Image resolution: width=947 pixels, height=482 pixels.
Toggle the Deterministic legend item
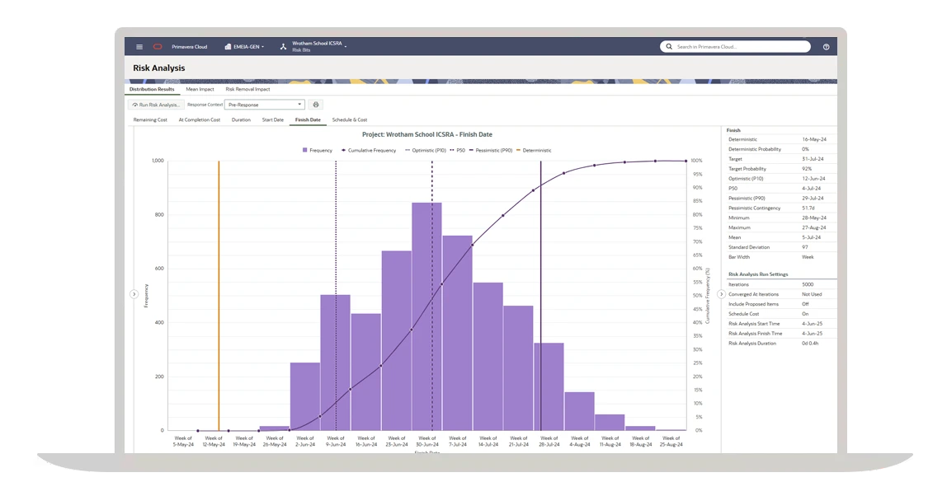pyautogui.click(x=532, y=149)
